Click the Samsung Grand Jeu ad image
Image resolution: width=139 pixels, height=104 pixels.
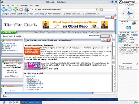click(x=32, y=66)
